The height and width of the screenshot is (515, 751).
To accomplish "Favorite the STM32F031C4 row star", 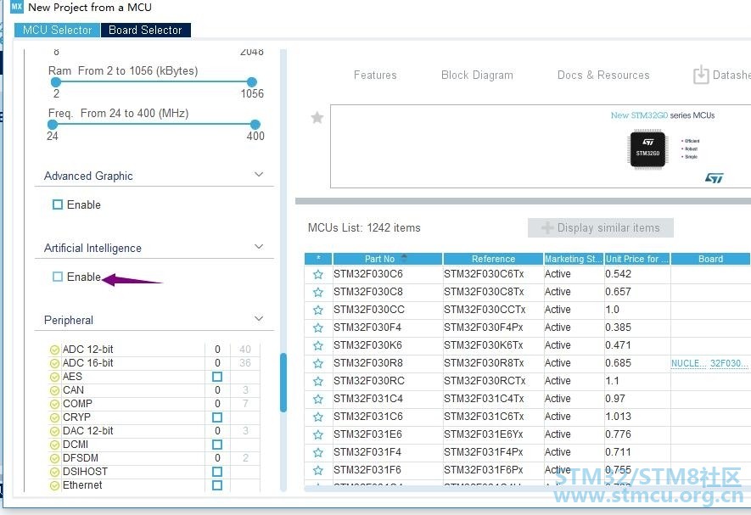I will pos(317,399).
